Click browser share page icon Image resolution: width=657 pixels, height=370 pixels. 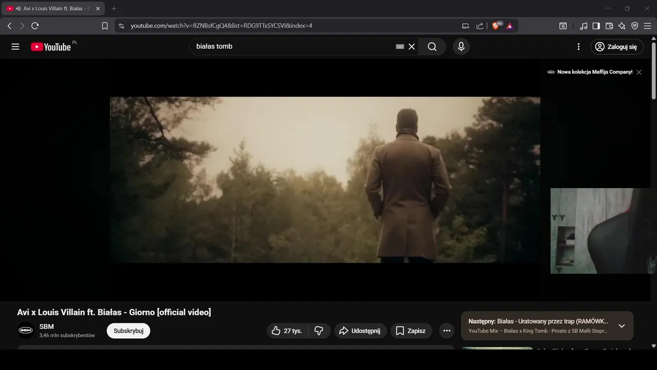[479, 26]
